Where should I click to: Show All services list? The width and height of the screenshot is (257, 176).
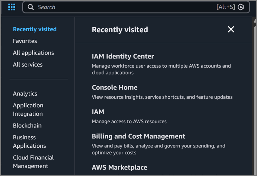28,65
